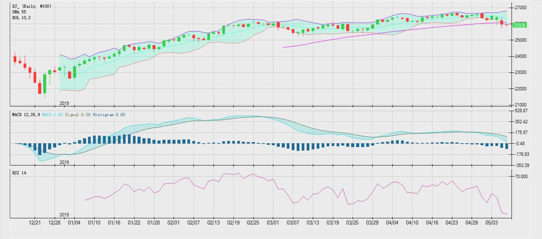Click the 03/01 date axis label
The height and width of the screenshot is (239, 542).
tap(273, 223)
